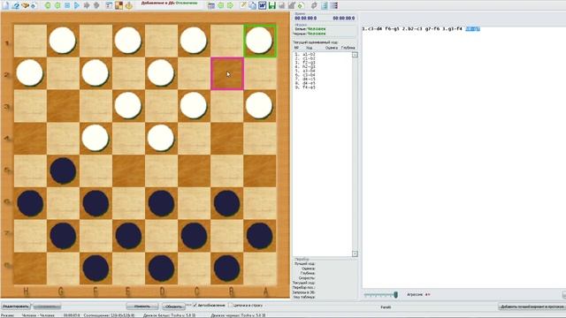
Task: Click the black piece on square F8
Action: [x=96, y=269]
